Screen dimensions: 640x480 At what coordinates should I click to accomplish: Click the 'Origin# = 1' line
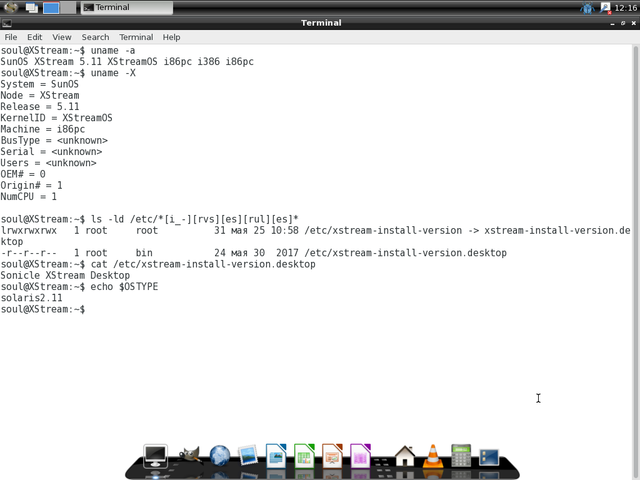(x=31, y=185)
